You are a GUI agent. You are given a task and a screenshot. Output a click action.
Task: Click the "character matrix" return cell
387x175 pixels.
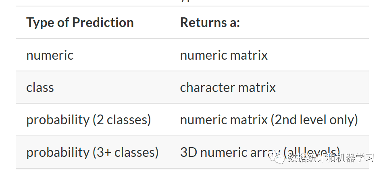click(x=228, y=87)
